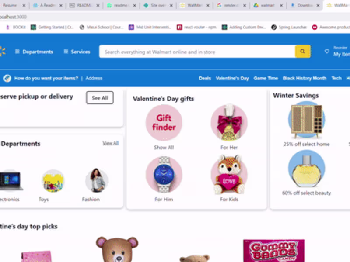Open the Gift finder circle
Screen dimensions: 350x262
click(164, 123)
